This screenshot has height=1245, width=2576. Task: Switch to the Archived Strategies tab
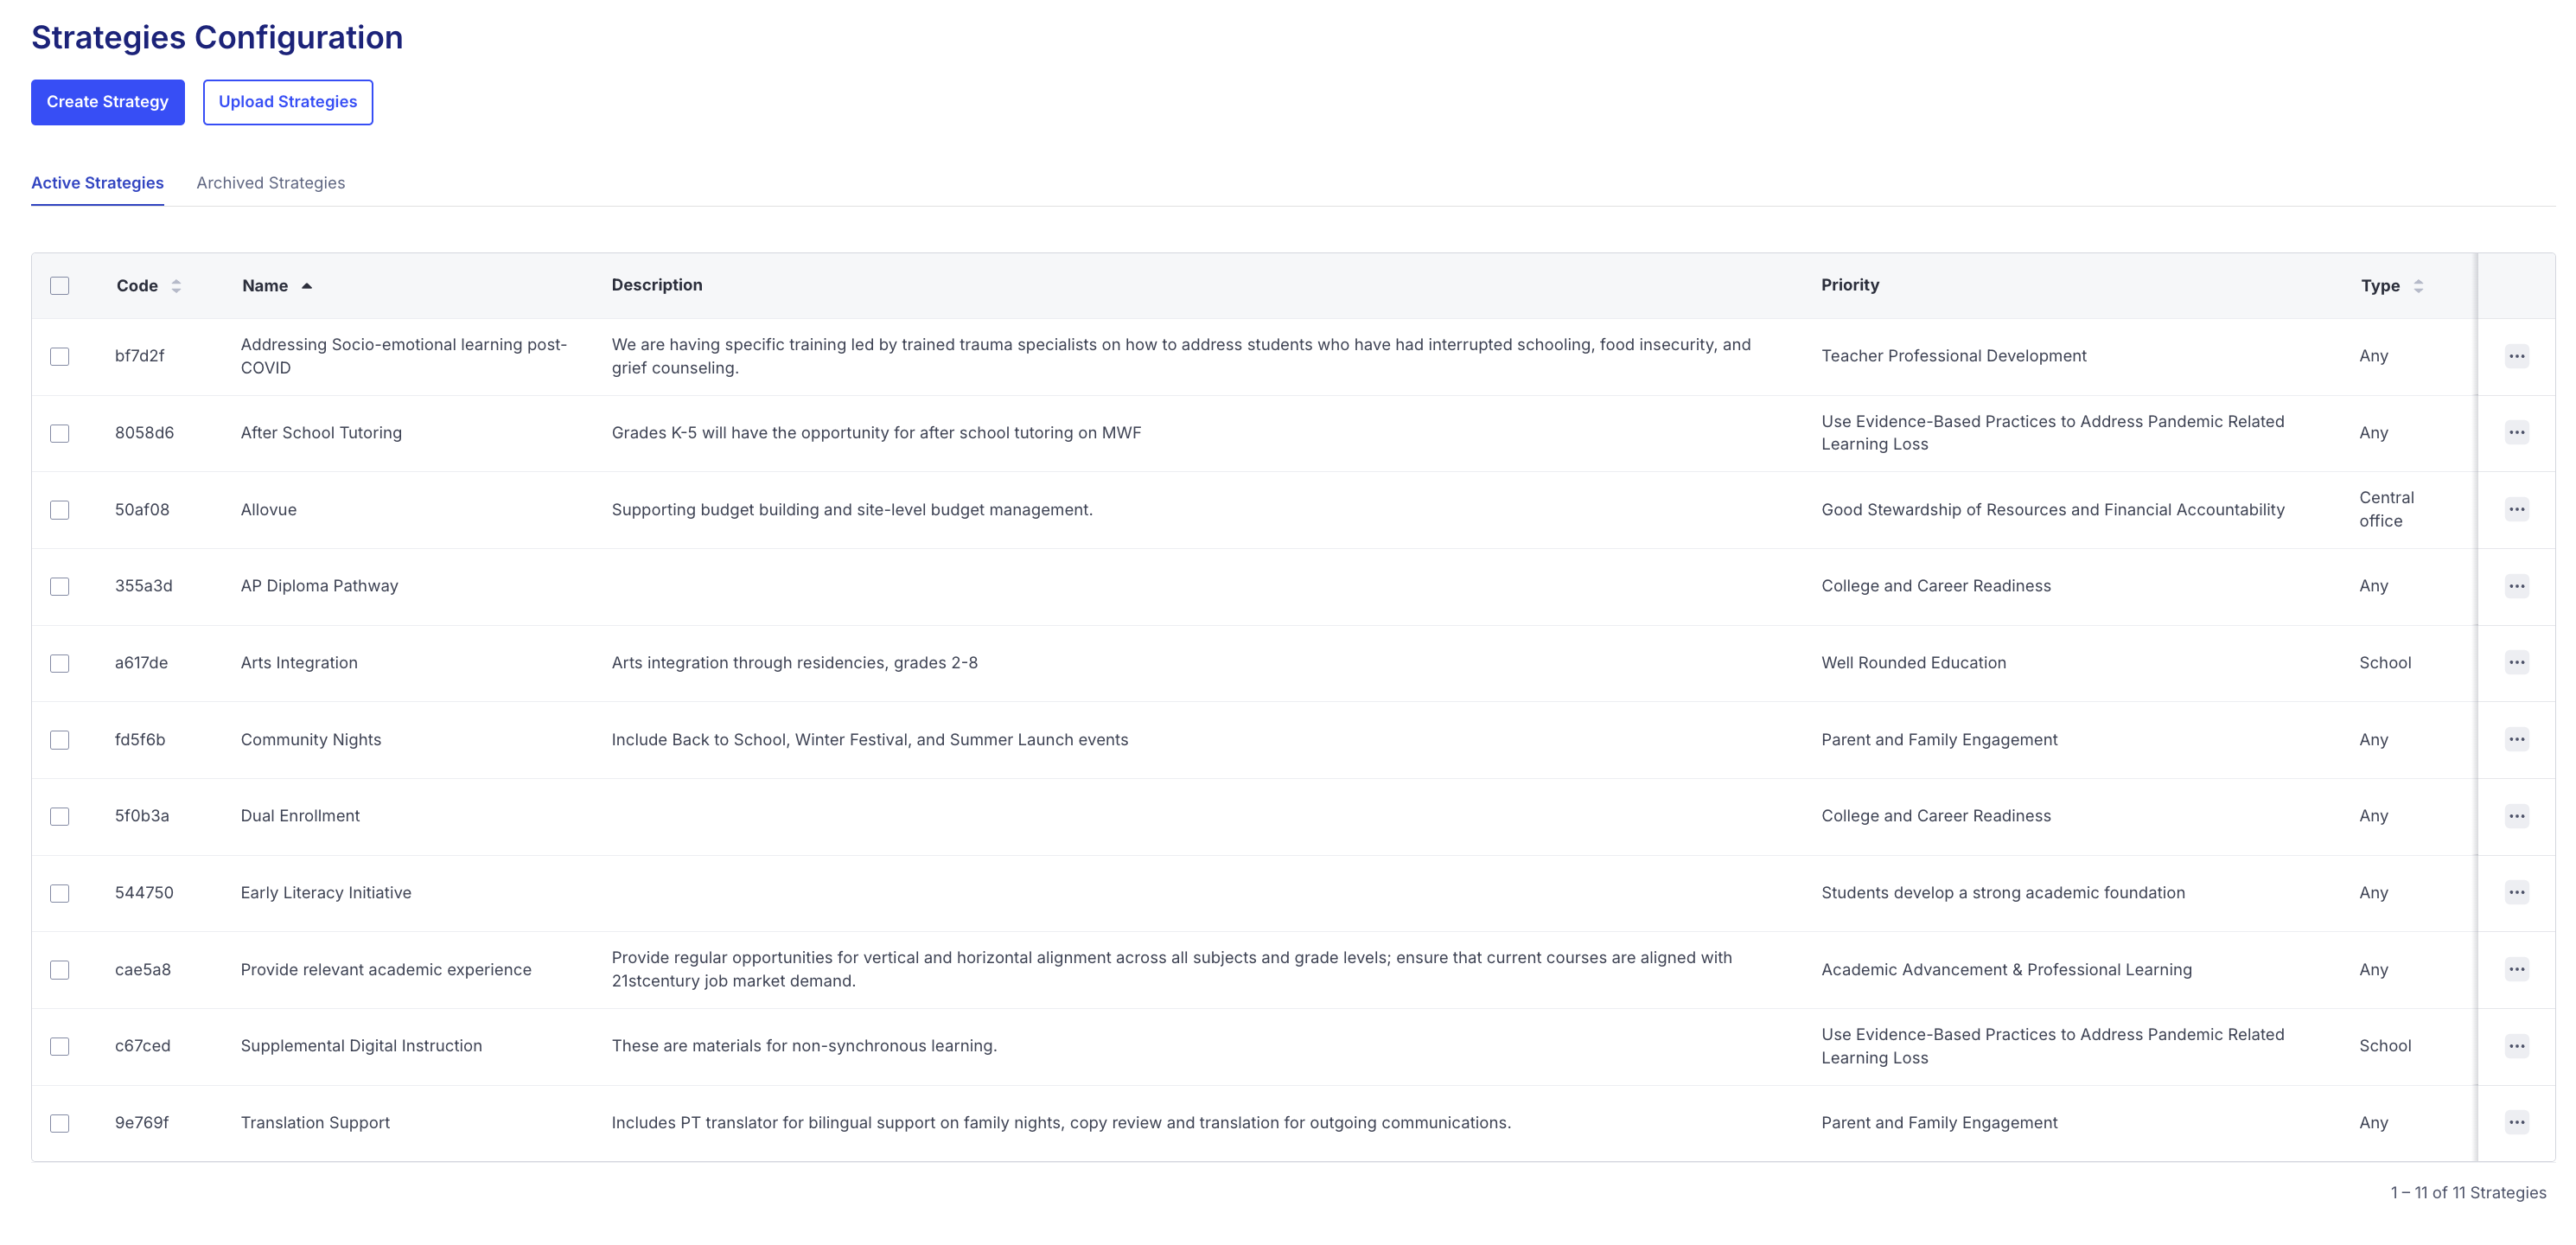click(270, 183)
